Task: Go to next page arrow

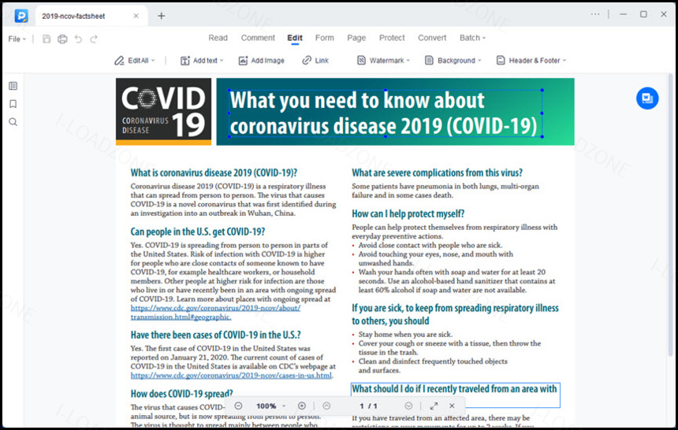Action: 408,406
